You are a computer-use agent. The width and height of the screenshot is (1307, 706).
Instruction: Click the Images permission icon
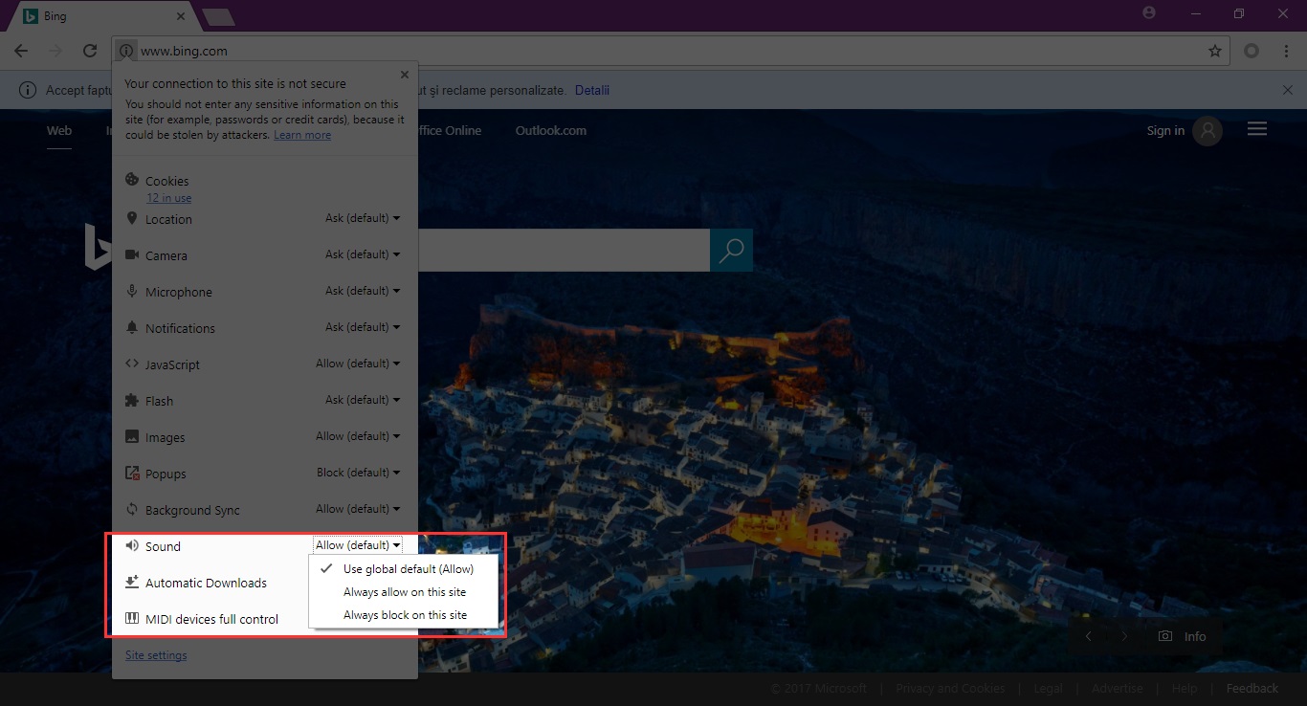coord(132,436)
